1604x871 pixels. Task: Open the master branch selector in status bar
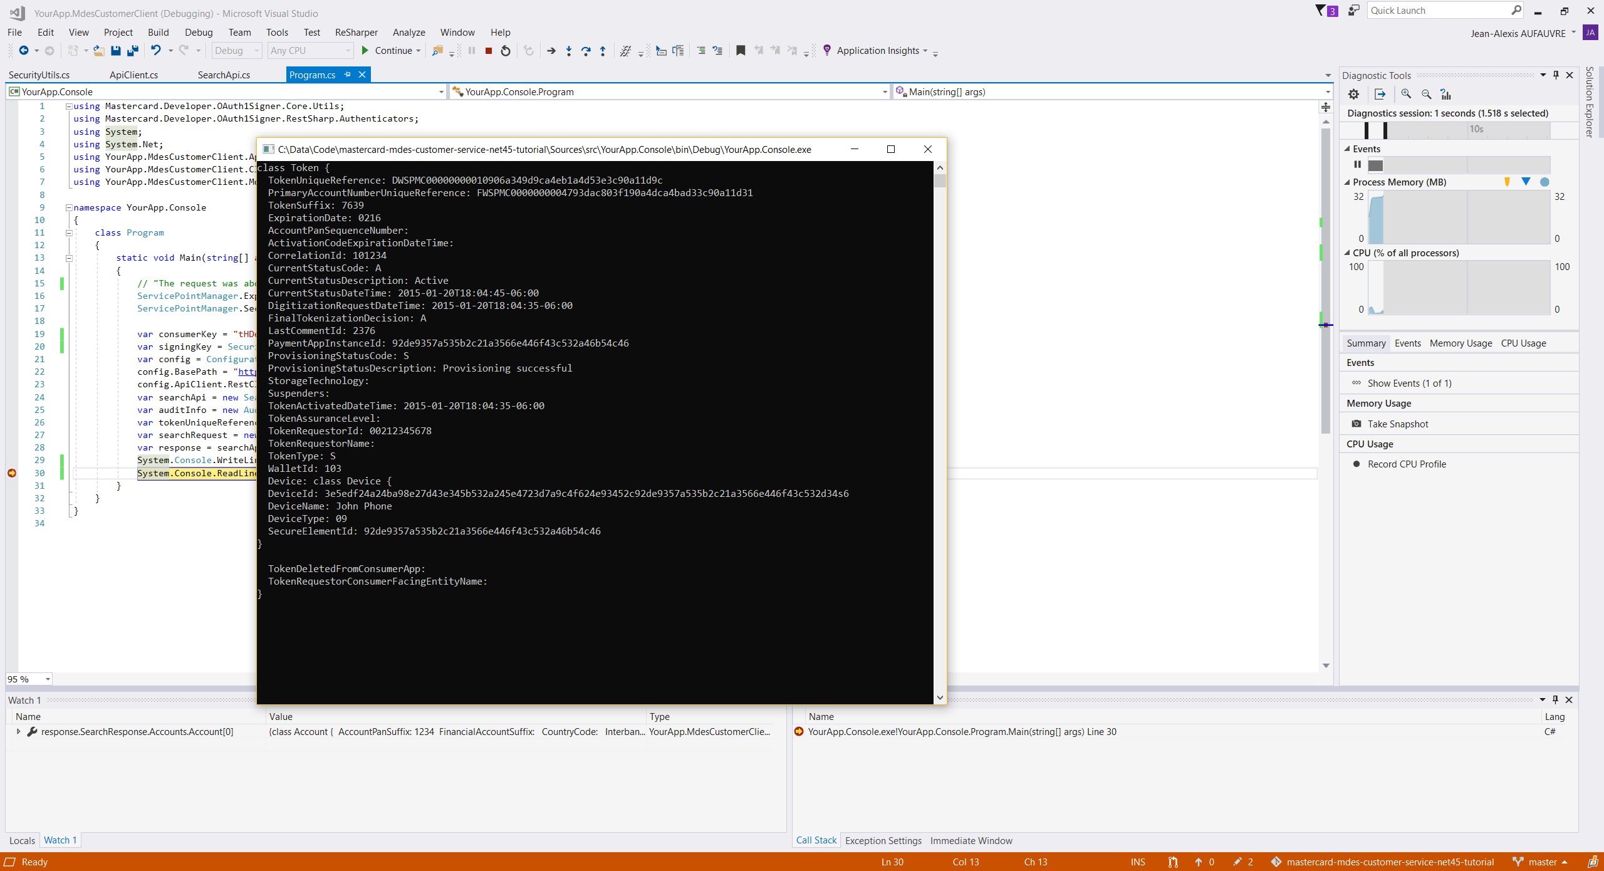point(1541,862)
